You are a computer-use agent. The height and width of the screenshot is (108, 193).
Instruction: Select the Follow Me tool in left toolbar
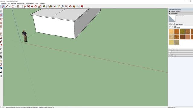[x=1, y=41]
